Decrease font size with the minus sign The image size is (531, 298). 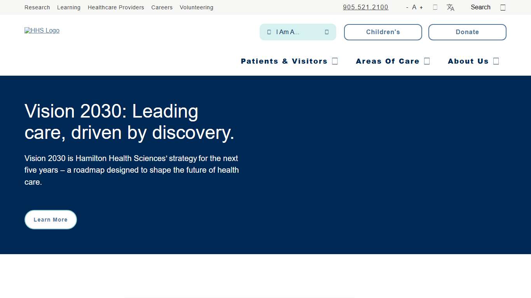click(407, 7)
